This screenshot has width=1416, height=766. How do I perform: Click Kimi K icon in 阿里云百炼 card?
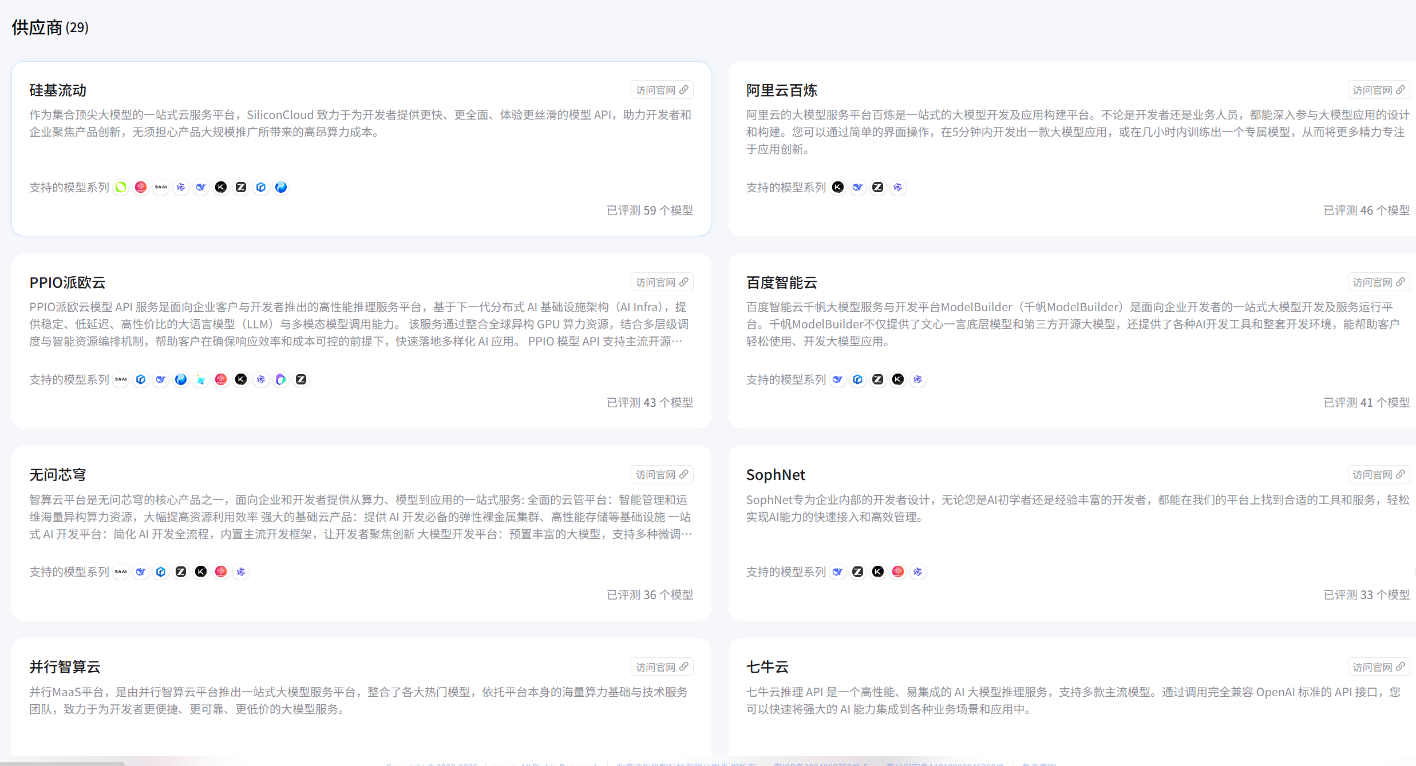(837, 187)
